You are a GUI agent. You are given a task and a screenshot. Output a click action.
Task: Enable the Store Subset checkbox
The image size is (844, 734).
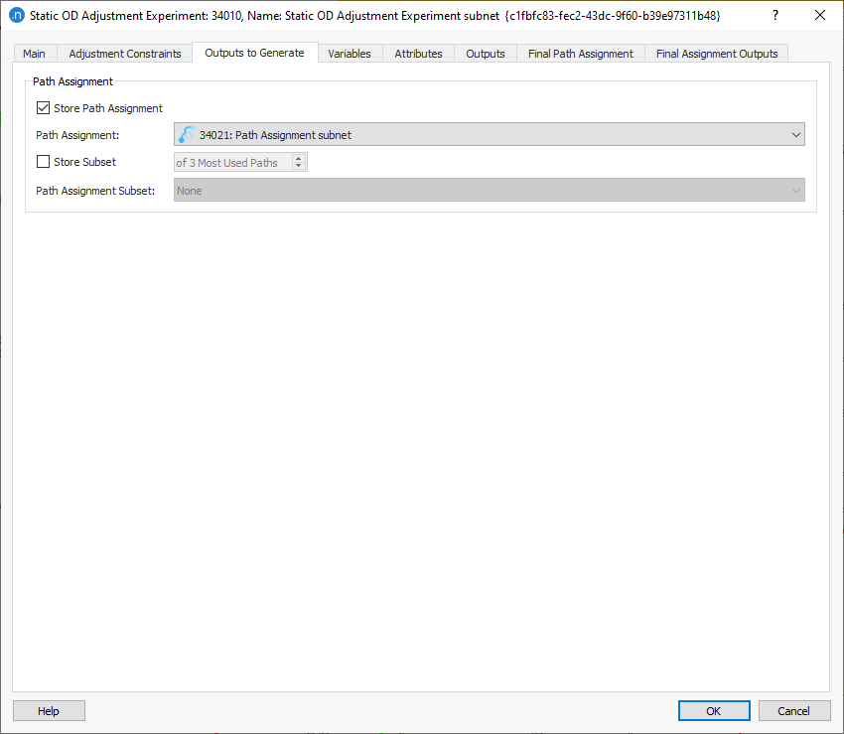(x=43, y=161)
